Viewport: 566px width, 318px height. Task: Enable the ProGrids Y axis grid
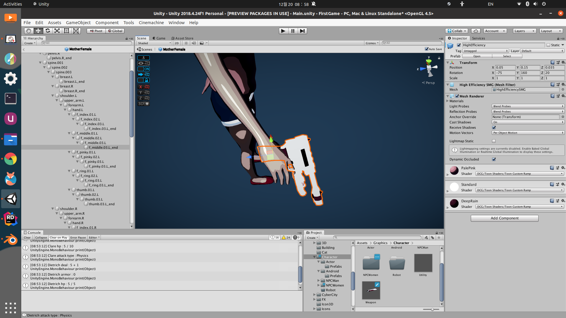pyautogui.click(x=144, y=92)
